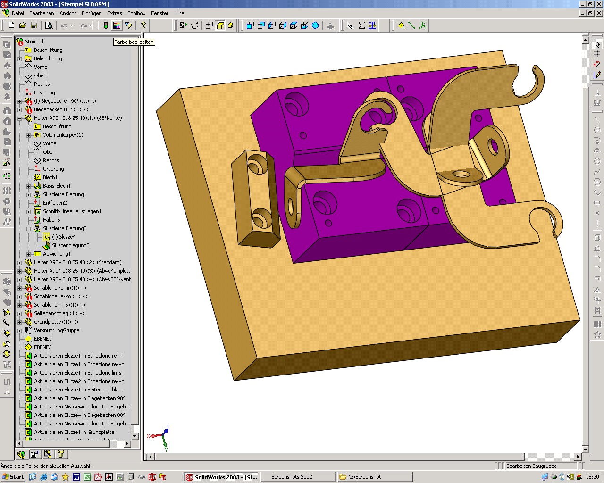Click the Save floppy disk icon
This screenshot has height=483, width=604.
[x=34, y=25]
